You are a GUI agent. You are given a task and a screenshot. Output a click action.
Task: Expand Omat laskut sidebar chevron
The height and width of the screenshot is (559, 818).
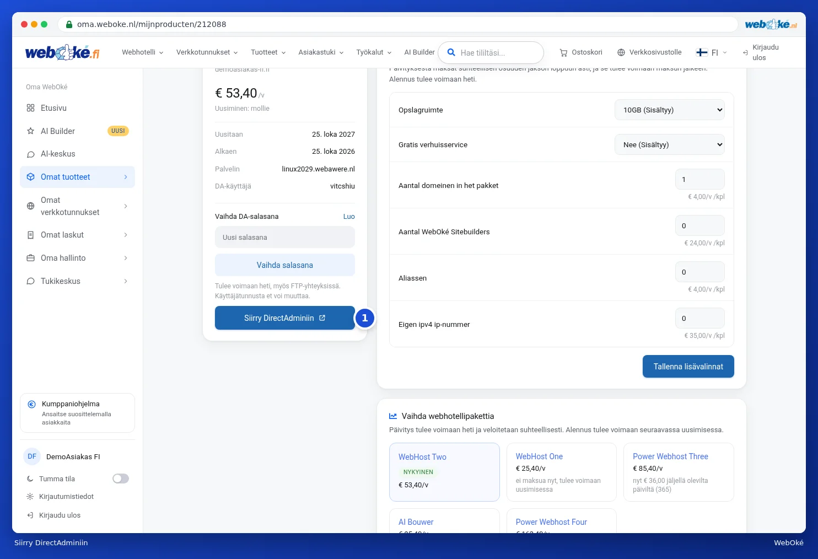(126, 235)
